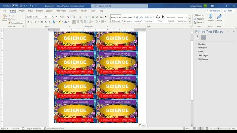Toggle Strikethrough formatting
Screen dimensions: 237x133
click(41, 22)
